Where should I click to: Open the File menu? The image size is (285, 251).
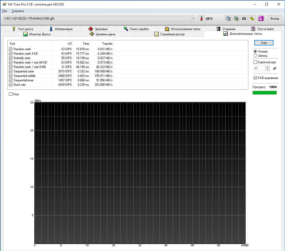(4, 11)
